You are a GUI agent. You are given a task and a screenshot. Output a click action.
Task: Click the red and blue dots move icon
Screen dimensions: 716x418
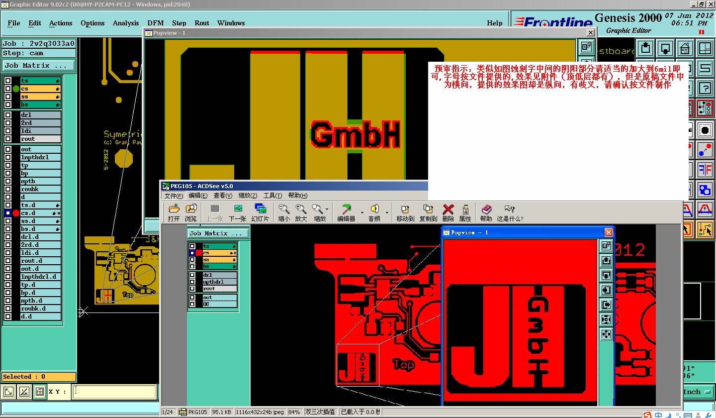705,149
